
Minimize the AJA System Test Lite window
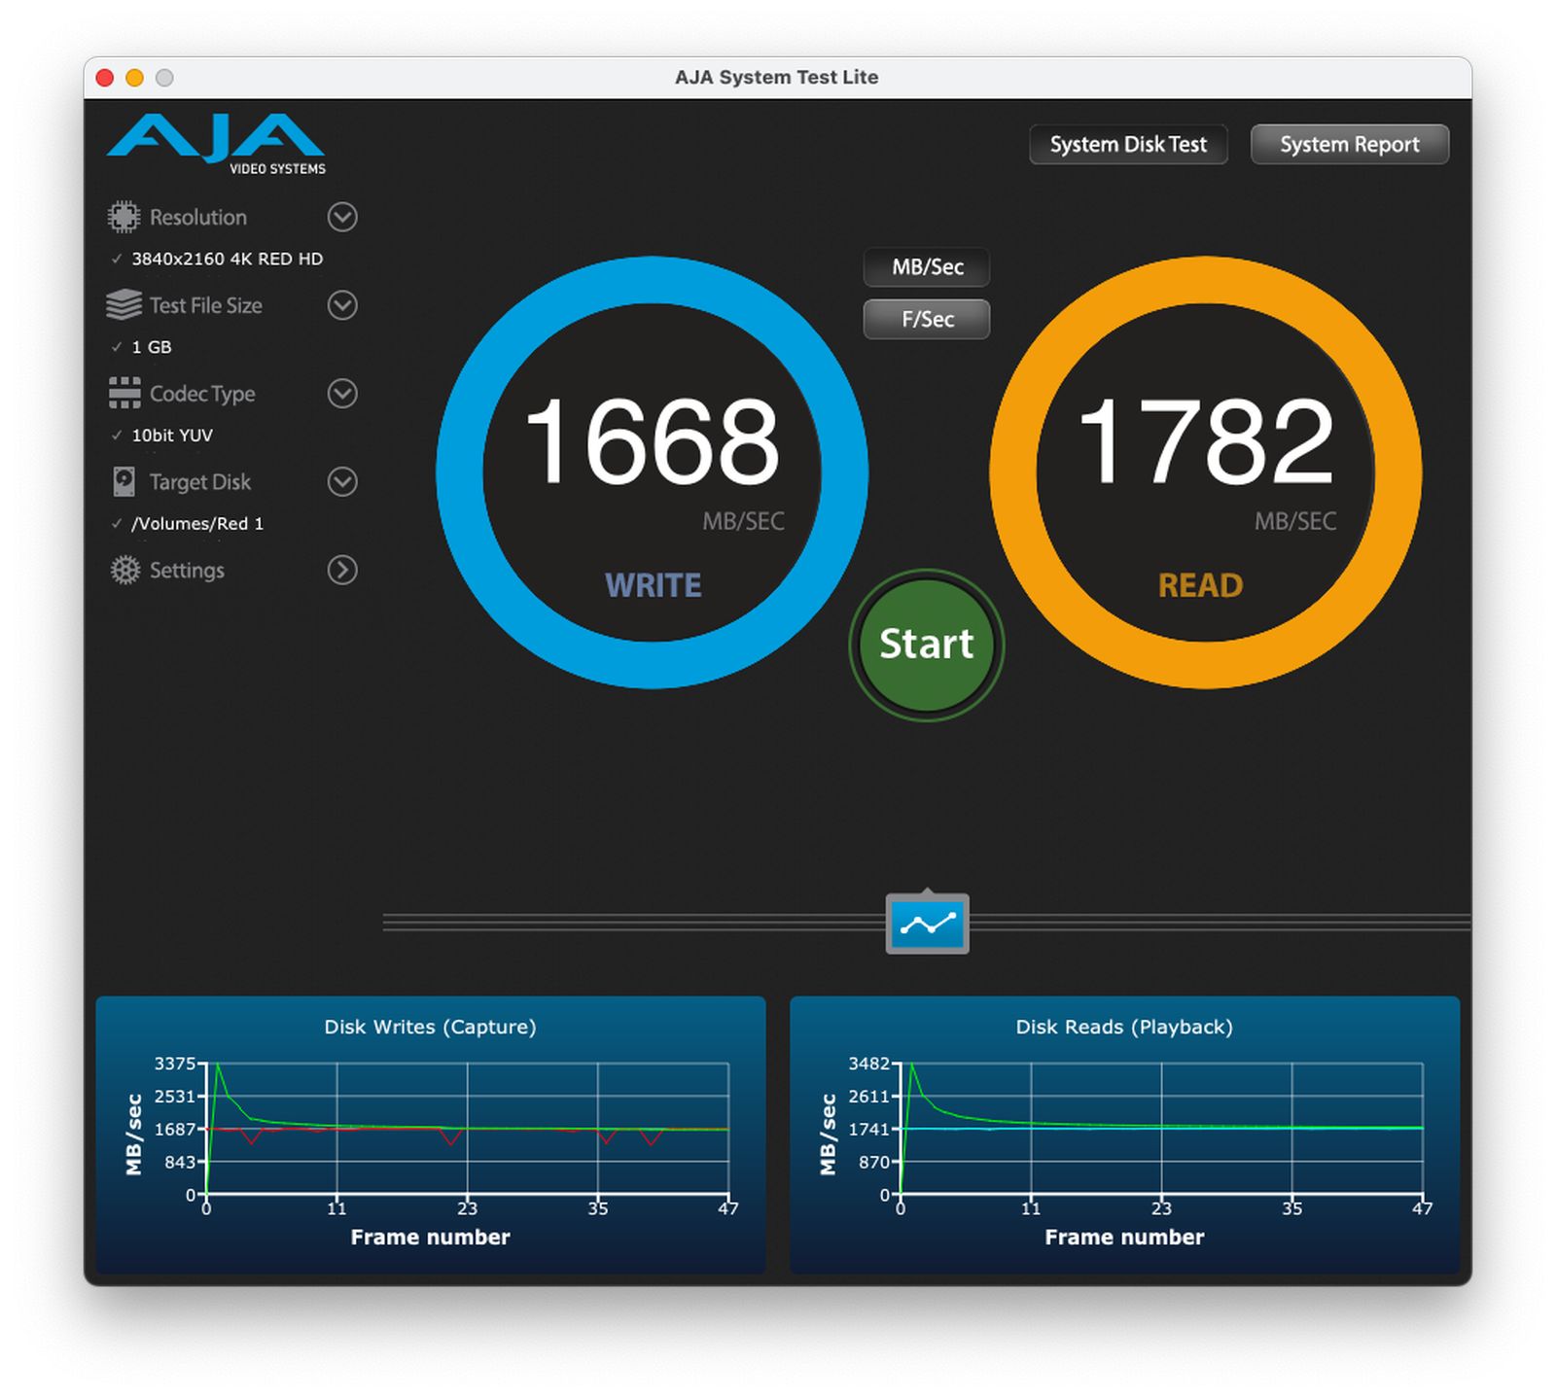[135, 78]
